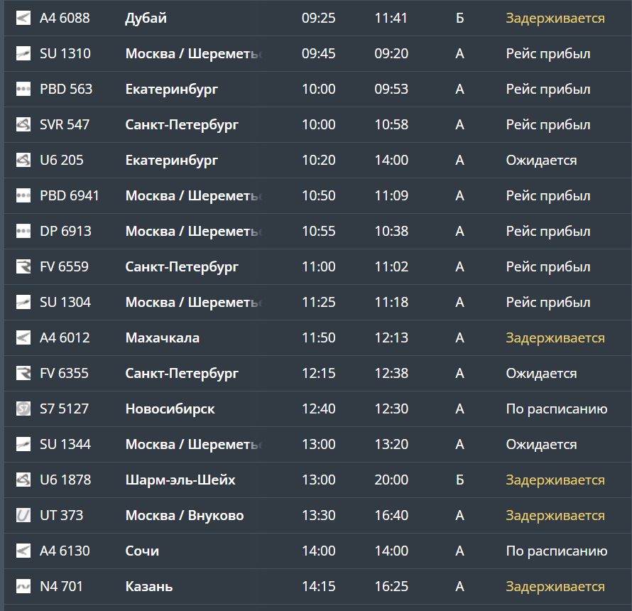Open the Новосибирск flight row
Viewport: 632px width, 611px height.
coord(170,409)
